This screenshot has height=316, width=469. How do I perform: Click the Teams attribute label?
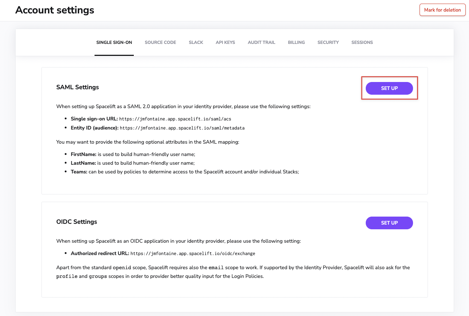click(79, 172)
